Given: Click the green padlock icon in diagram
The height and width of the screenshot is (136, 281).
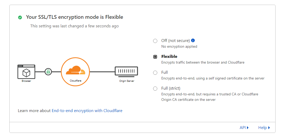Looking at the screenshot, I should 48,72.
